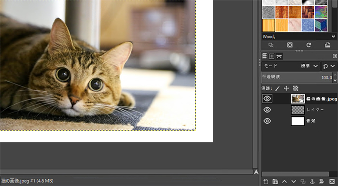
Task: Pick the plain orange wood grain pattern
Action: pos(295,12)
